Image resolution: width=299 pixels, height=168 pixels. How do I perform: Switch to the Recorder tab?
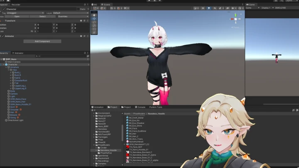(16, 5)
